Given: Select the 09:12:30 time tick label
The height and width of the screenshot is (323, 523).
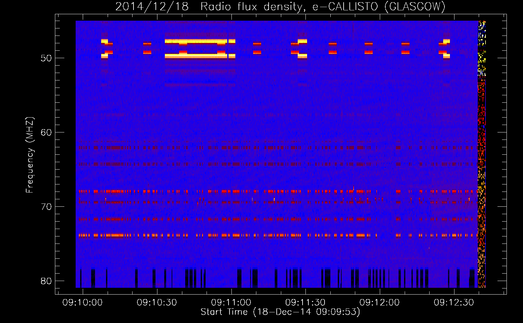Looking at the screenshot, I should (454, 303).
